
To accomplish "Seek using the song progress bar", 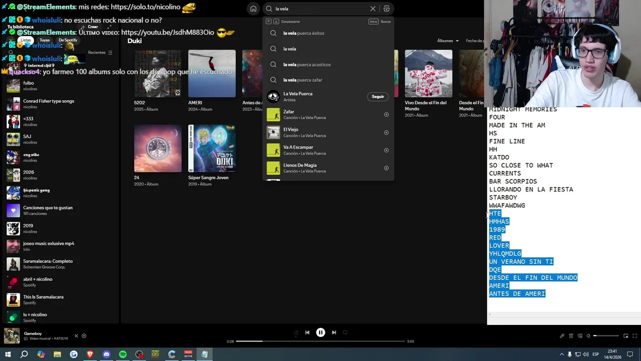I will [x=320, y=341].
